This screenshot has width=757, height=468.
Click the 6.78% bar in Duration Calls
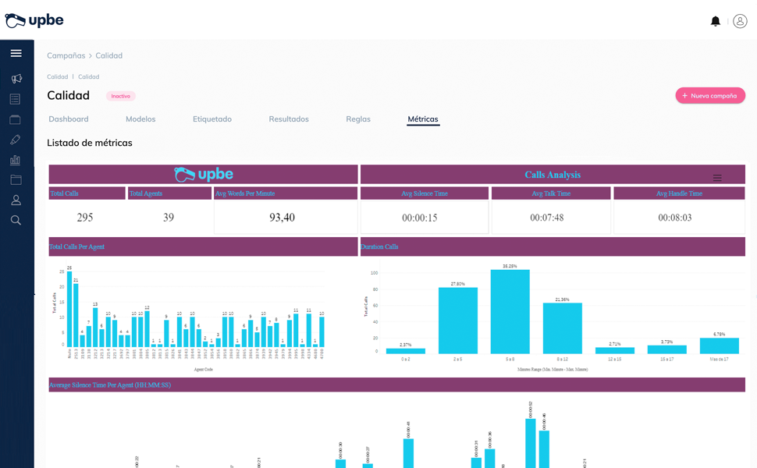[x=720, y=346]
